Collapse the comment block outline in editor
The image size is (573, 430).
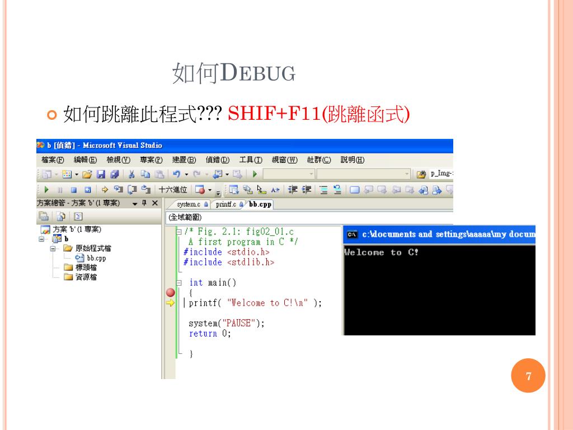(179, 231)
